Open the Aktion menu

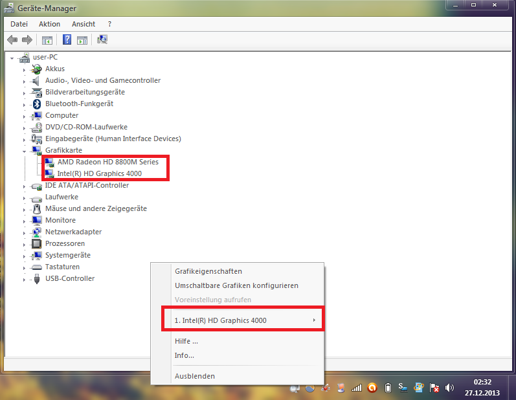[x=49, y=24]
